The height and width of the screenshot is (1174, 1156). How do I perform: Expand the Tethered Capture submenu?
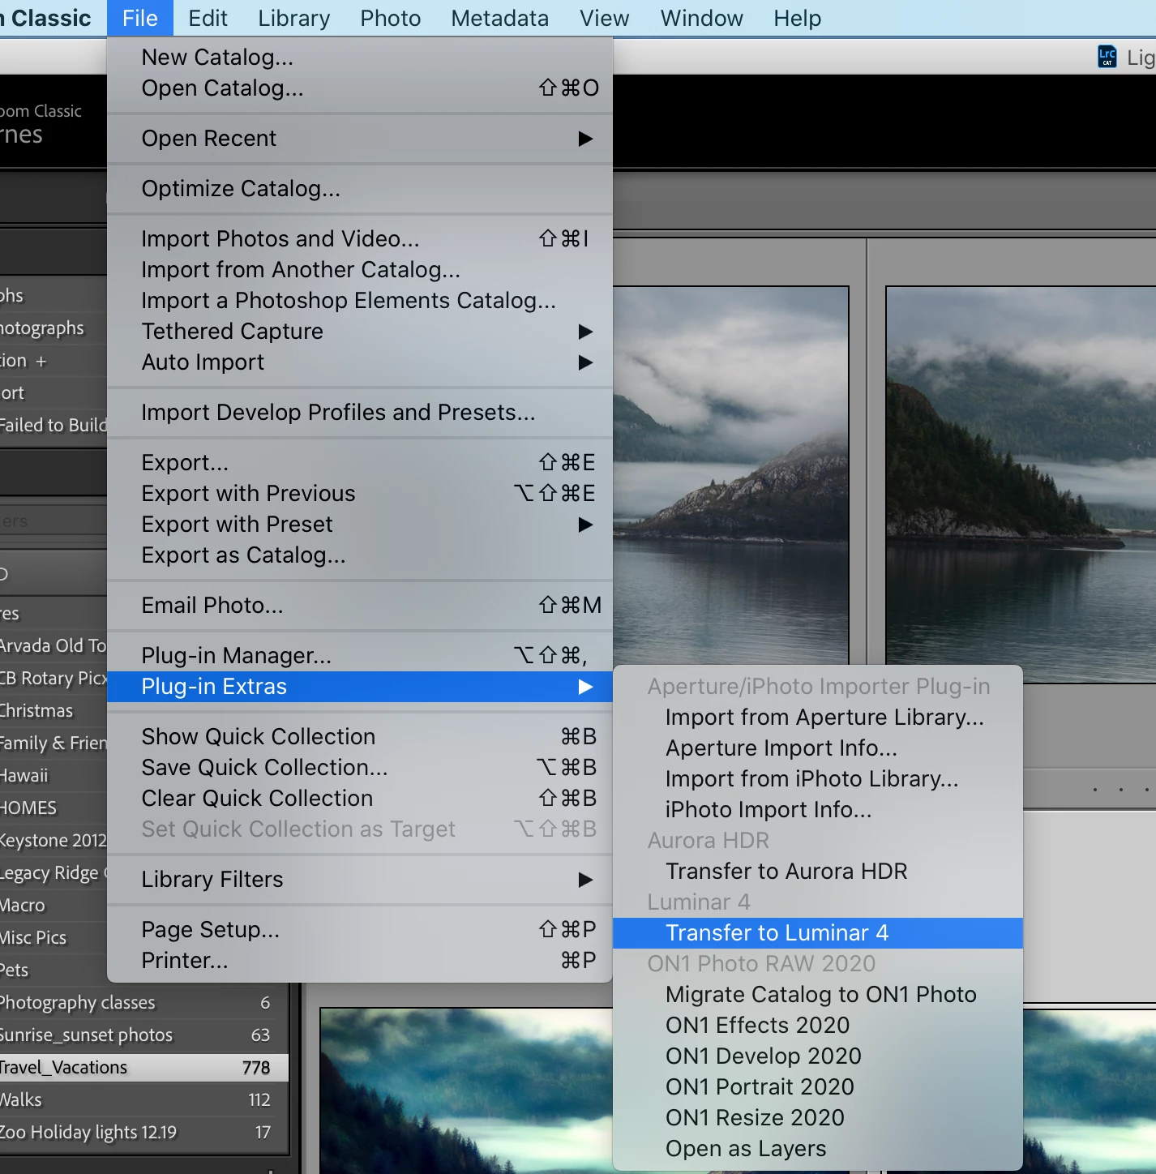click(360, 331)
